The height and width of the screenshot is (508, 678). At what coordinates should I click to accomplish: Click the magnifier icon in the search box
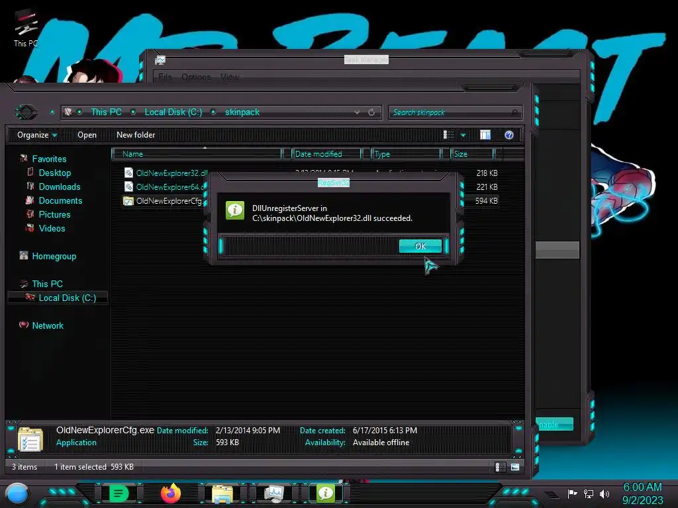click(514, 112)
